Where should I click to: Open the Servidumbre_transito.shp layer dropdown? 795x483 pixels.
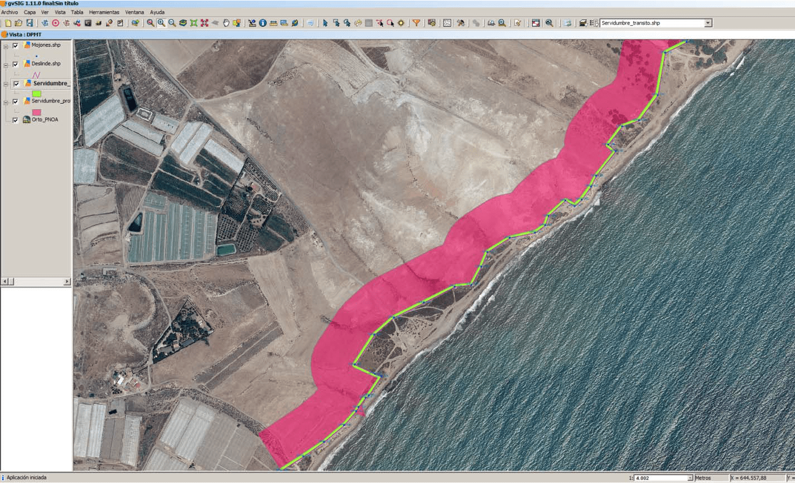708,23
